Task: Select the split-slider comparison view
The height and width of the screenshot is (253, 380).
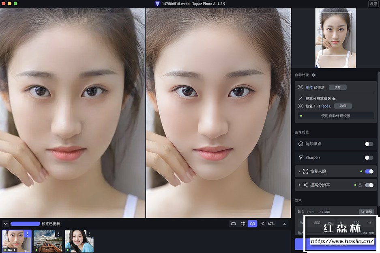Action: click(243, 224)
